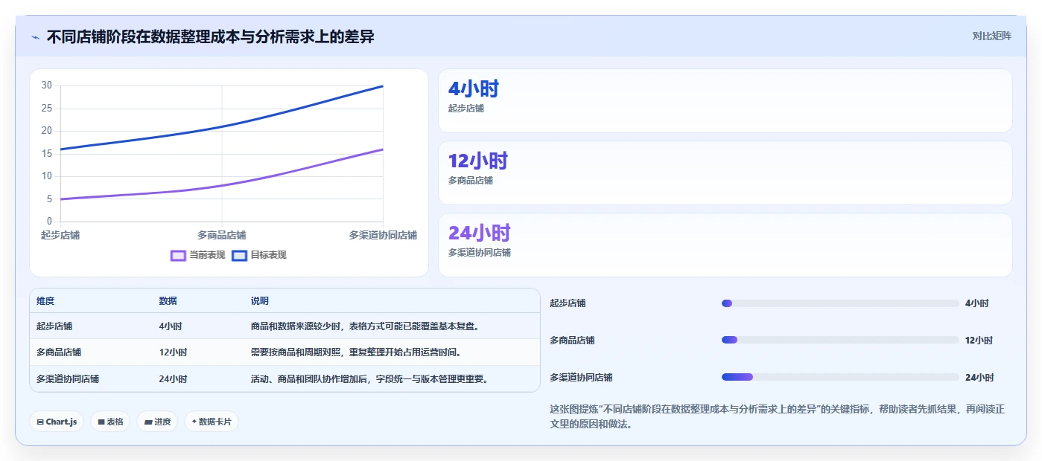Click the summary paragraph starting 这张图提炼
Viewport: 1042px width, 461px height.
(778, 417)
